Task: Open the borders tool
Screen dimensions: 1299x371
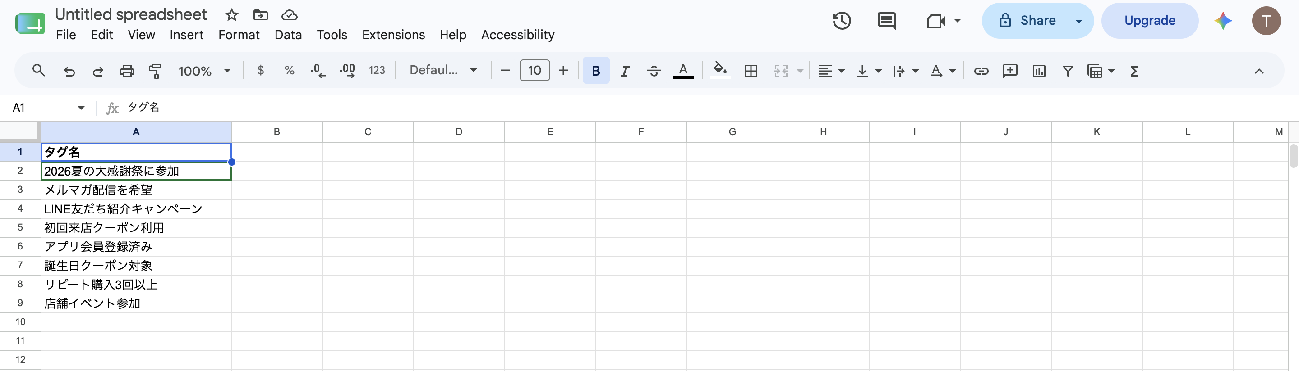Action: (x=751, y=71)
